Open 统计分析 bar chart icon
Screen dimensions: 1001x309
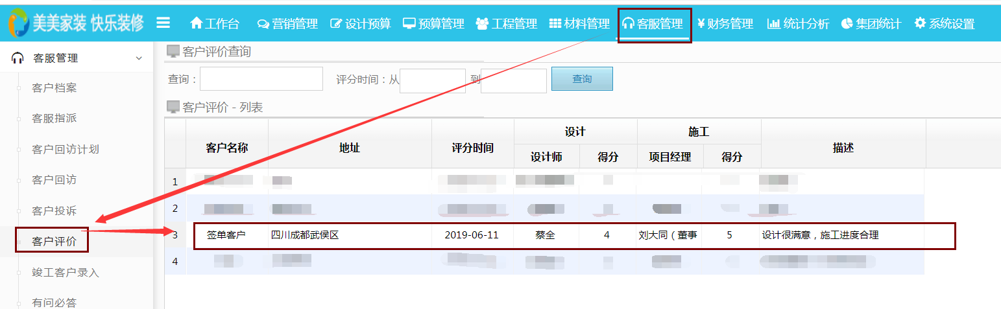point(773,24)
